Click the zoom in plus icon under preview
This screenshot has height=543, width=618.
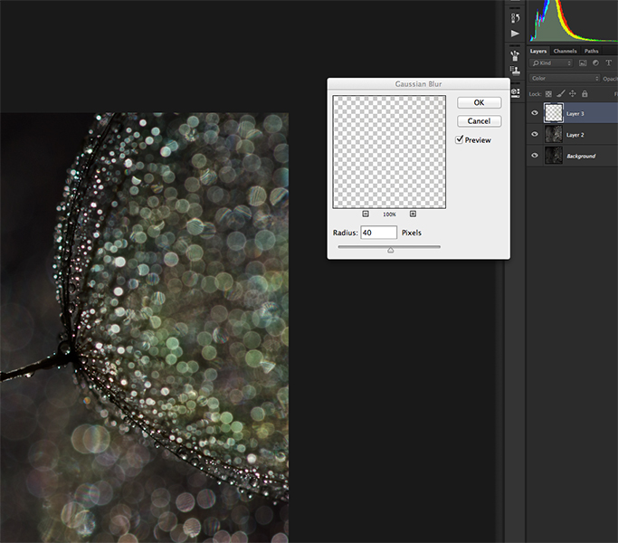(x=413, y=214)
